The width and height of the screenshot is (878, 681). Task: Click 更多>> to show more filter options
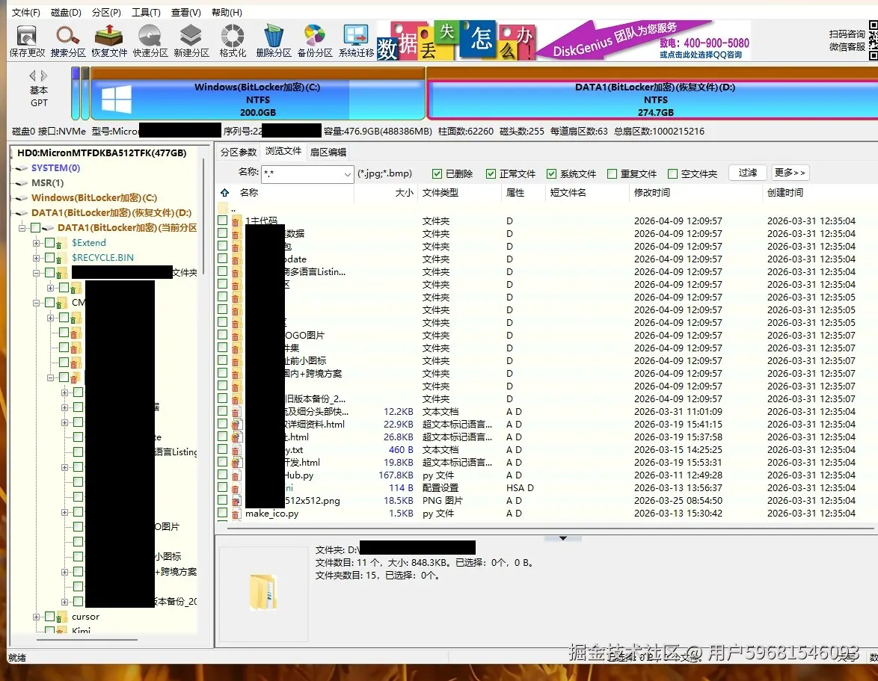[x=790, y=173]
